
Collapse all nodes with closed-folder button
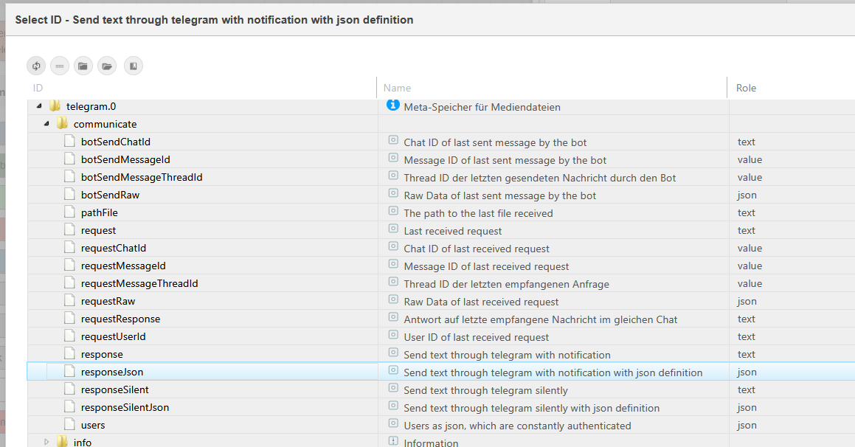83,66
